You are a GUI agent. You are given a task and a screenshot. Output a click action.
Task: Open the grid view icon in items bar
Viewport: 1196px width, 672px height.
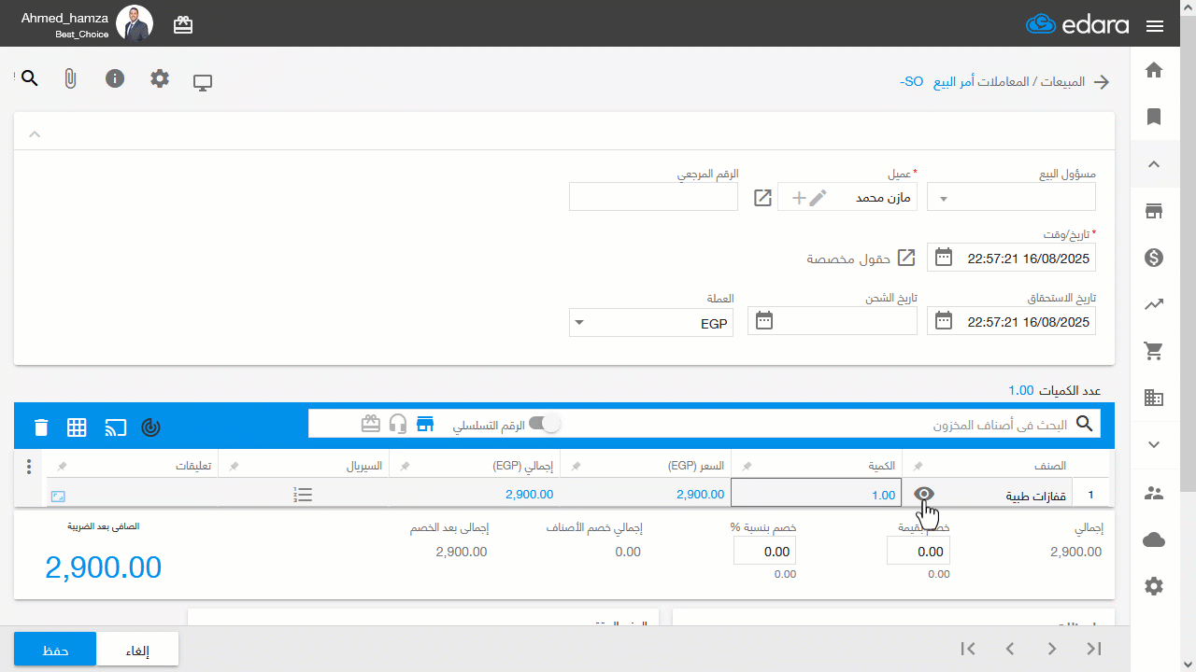(77, 427)
